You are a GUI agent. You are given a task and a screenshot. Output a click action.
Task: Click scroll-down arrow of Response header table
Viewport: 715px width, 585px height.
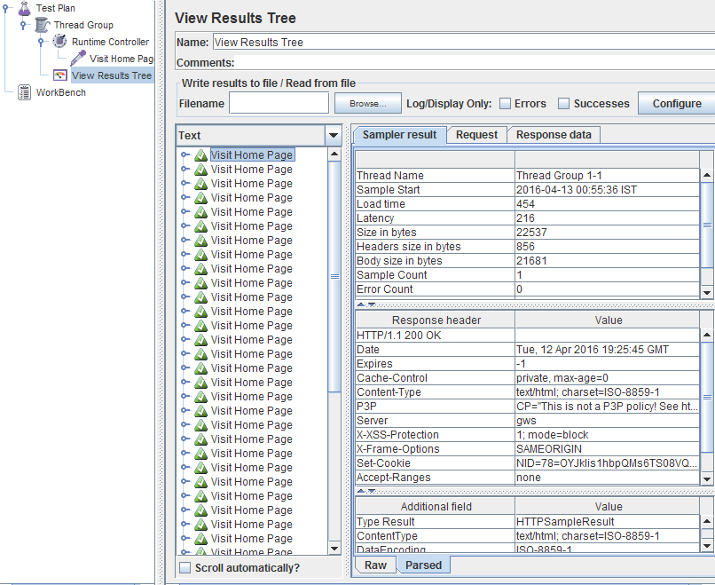tap(707, 478)
